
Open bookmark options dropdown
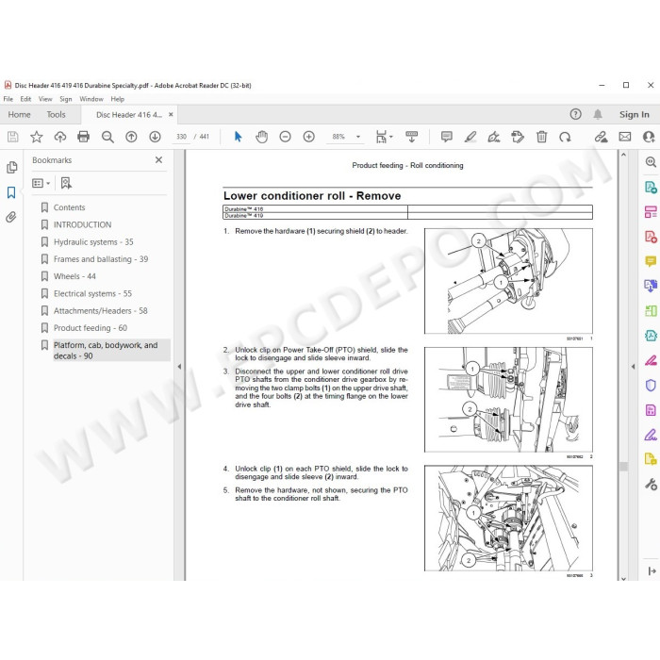(x=41, y=183)
